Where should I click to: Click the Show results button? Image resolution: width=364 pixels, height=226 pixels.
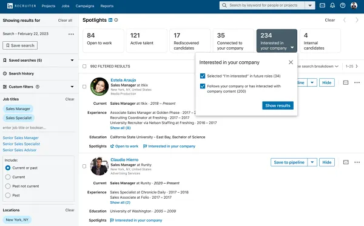click(278, 105)
